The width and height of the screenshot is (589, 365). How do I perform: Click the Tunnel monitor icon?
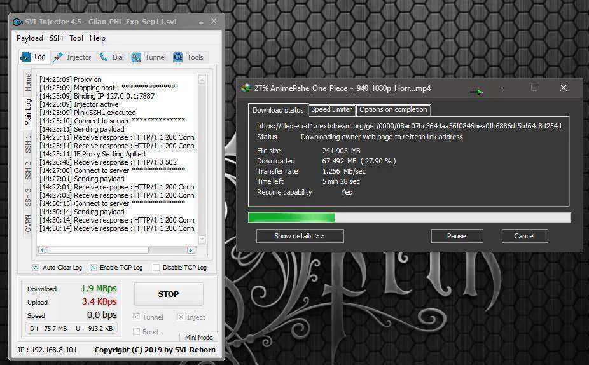(136, 57)
